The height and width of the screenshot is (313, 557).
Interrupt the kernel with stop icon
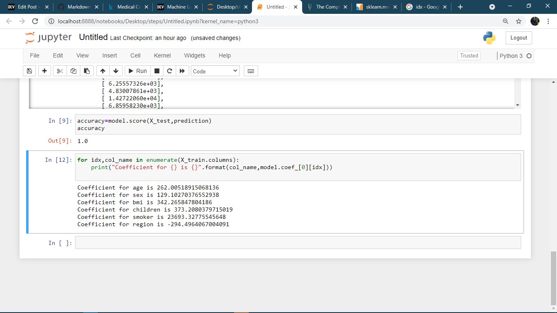(x=157, y=71)
